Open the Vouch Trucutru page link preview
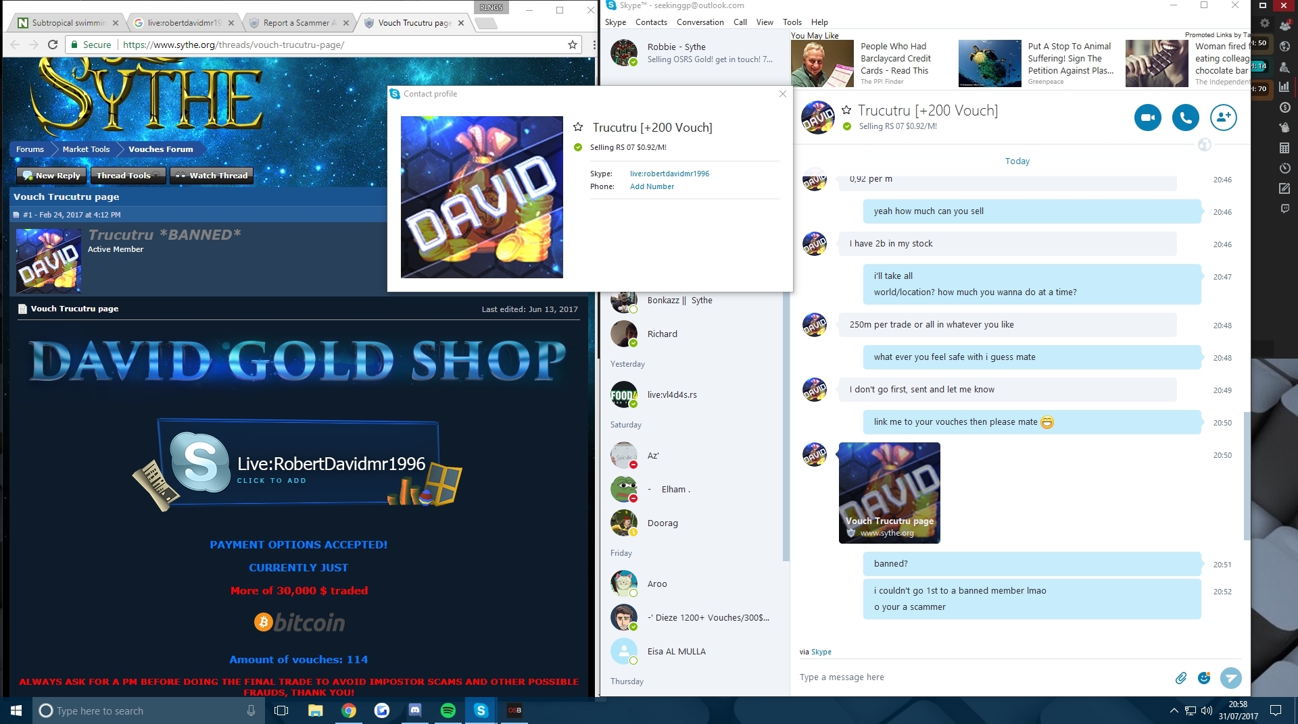1298x724 pixels. (x=889, y=493)
